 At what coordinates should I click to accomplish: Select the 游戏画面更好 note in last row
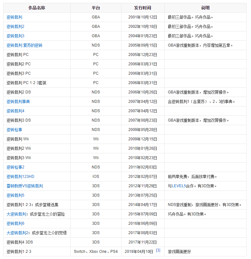click(179, 252)
